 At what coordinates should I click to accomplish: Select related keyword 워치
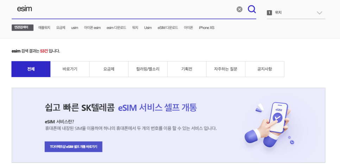click(x=135, y=28)
